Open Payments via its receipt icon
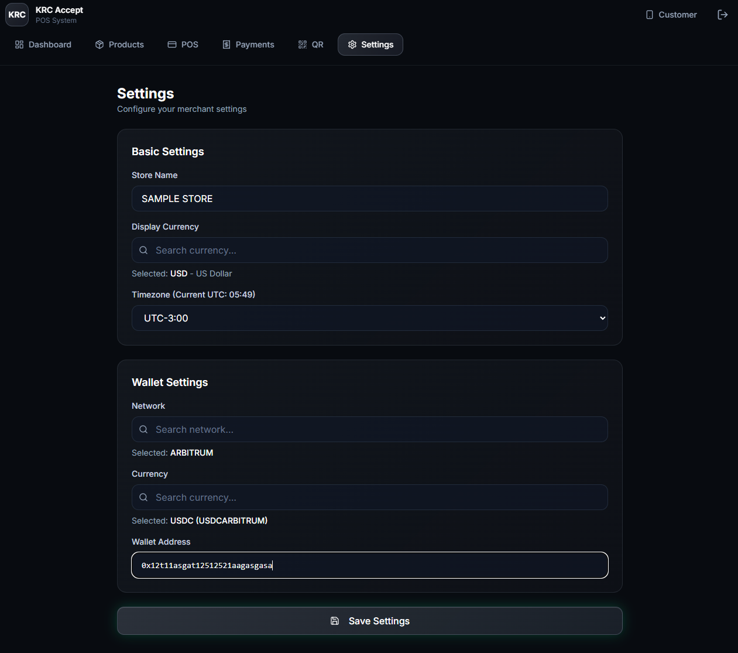The width and height of the screenshot is (738, 653). coord(226,44)
